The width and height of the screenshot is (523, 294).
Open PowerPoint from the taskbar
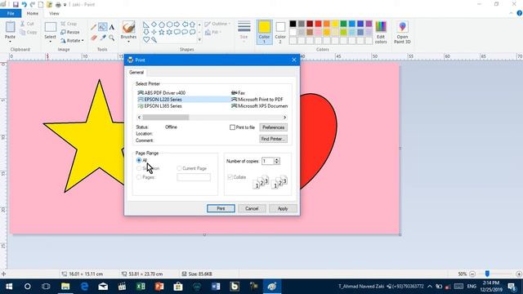click(159, 287)
